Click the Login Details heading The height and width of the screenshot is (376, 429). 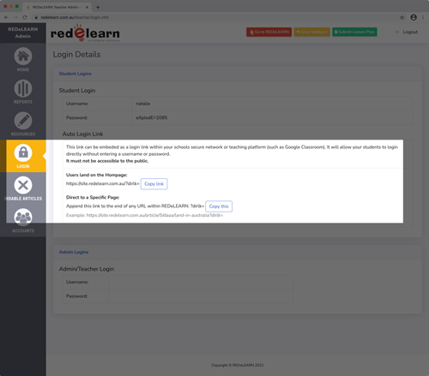[x=76, y=55]
